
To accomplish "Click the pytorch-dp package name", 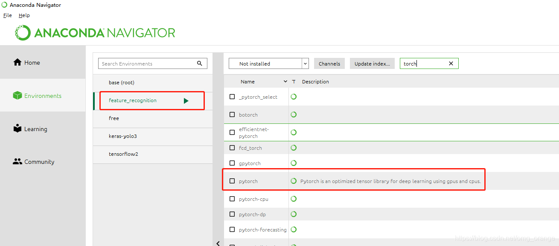I will (x=252, y=215).
